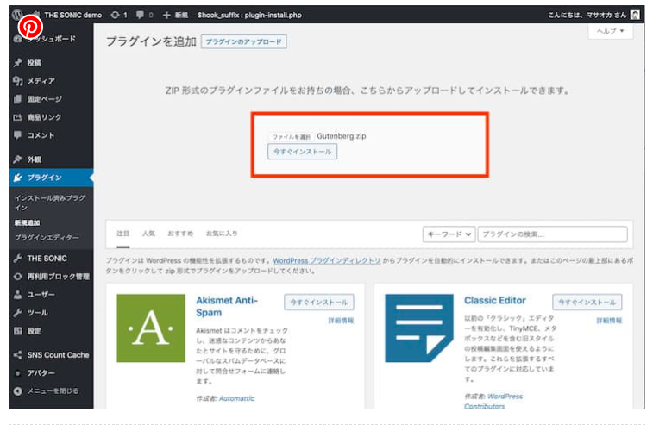Click $hook_suffix: plugin-install.php text
Screen dimensions: 653x431
click(249, 15)
